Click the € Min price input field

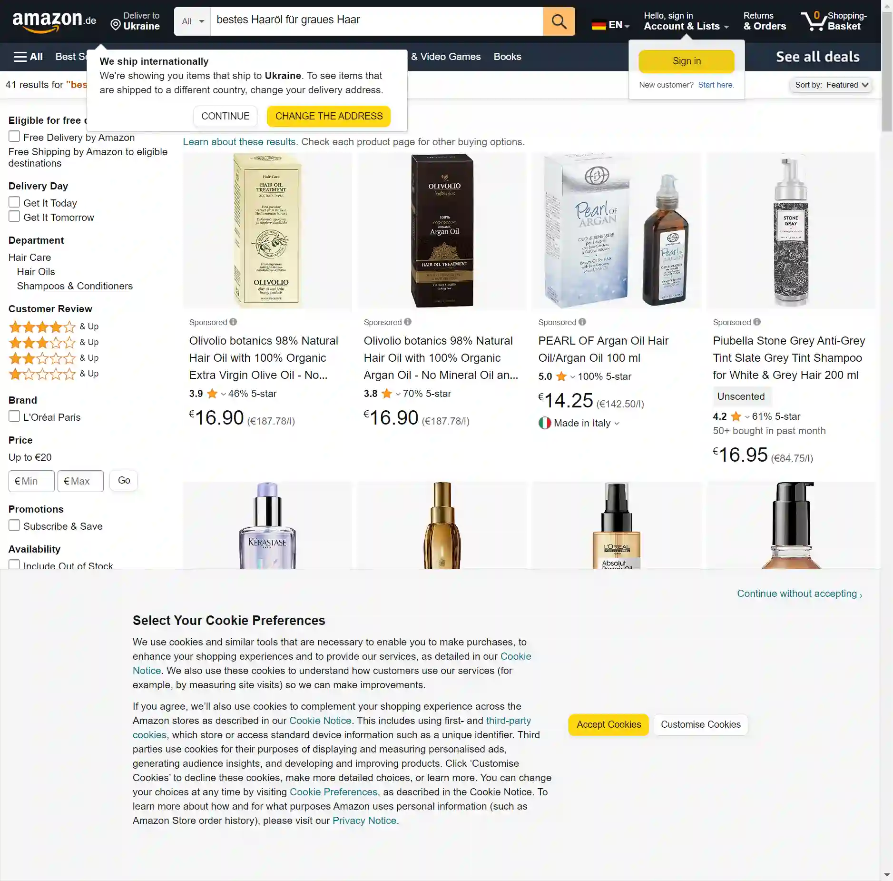point(31,481)
